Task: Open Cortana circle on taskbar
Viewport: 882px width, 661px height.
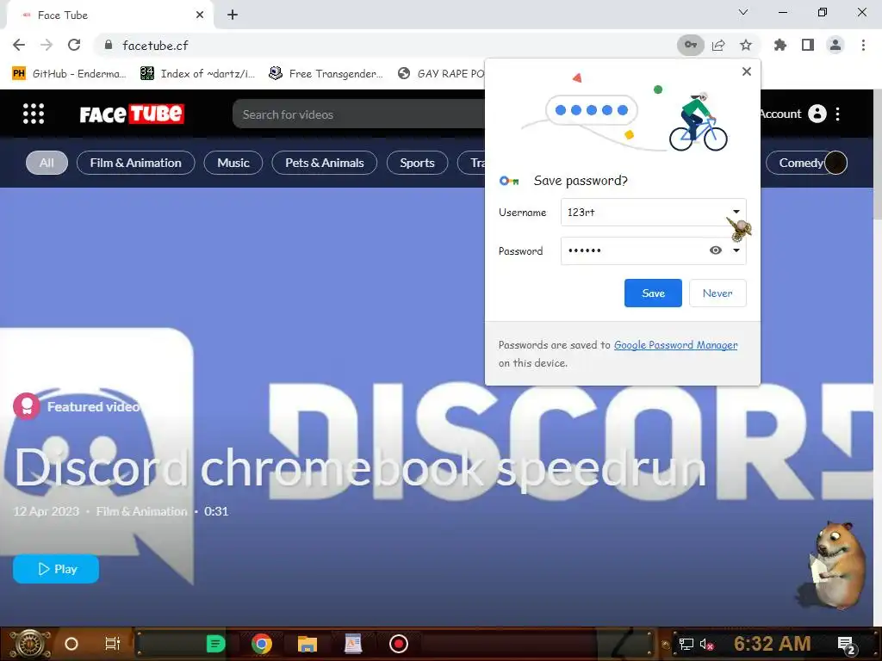Action: 71,644
